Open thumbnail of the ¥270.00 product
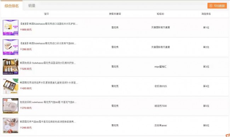Image resolution: width=230 pixels, height=137 pixels. tap(11, 106)
